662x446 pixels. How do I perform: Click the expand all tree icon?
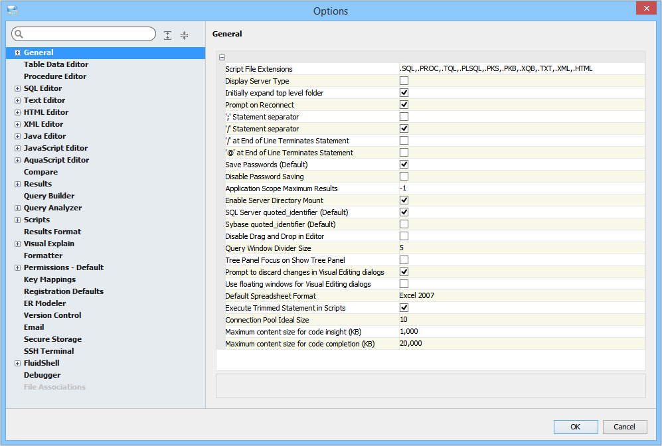click(x=168, y=35)
